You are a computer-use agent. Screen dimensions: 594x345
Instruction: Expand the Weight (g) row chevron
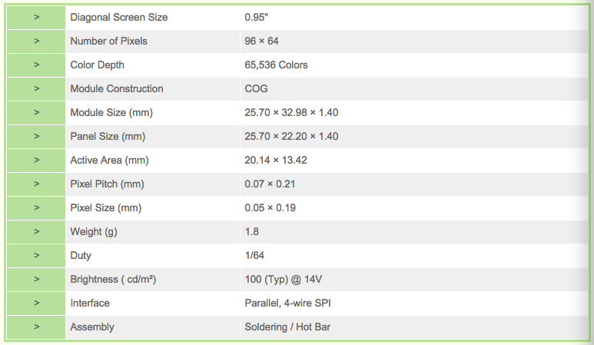click(36, 232)
